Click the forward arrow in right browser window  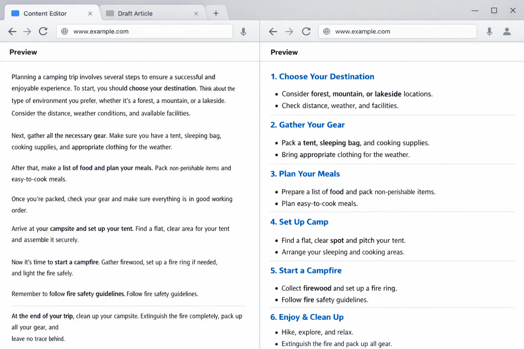point(289,31)
